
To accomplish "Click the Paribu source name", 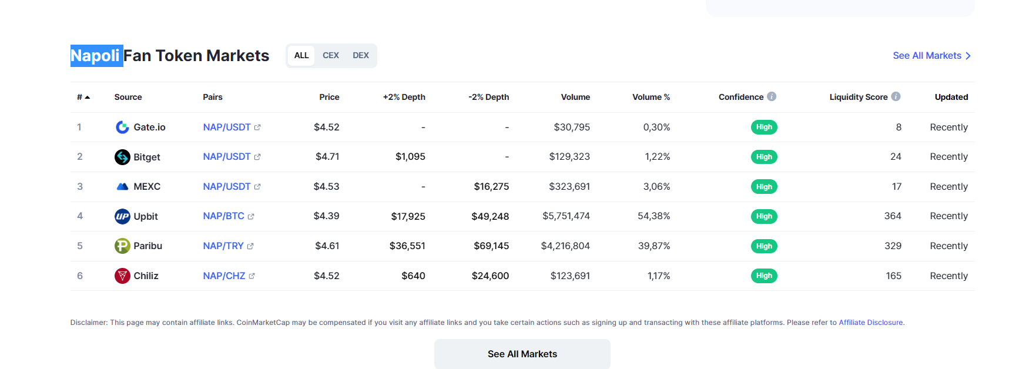I will (x=148, y=246).
